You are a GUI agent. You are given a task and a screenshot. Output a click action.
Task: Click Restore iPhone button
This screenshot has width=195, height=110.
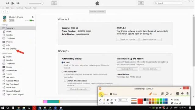point(150,39)
